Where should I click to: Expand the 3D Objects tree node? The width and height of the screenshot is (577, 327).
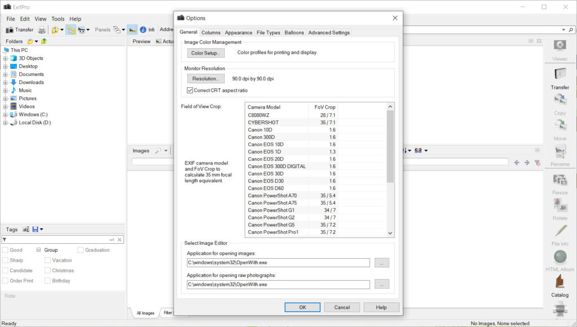click(x=5, y=58)
